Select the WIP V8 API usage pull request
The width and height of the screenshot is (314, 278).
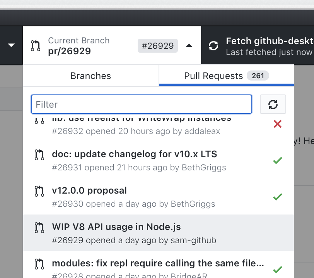(155, 233)
